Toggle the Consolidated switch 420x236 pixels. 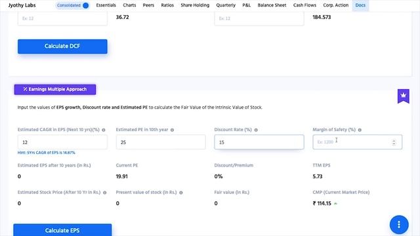pos(72,5)
